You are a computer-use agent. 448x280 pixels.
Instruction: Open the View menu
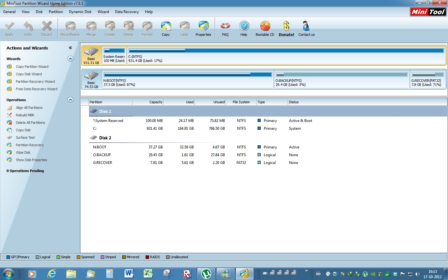[x=26, y=12]
